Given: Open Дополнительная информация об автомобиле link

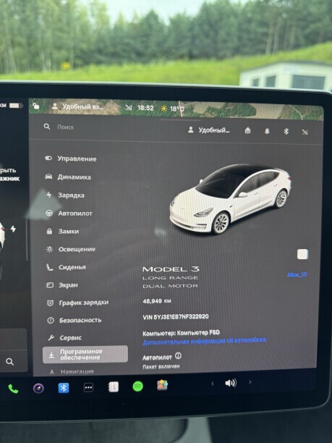Looking at the screenshot, I should 205,341.
